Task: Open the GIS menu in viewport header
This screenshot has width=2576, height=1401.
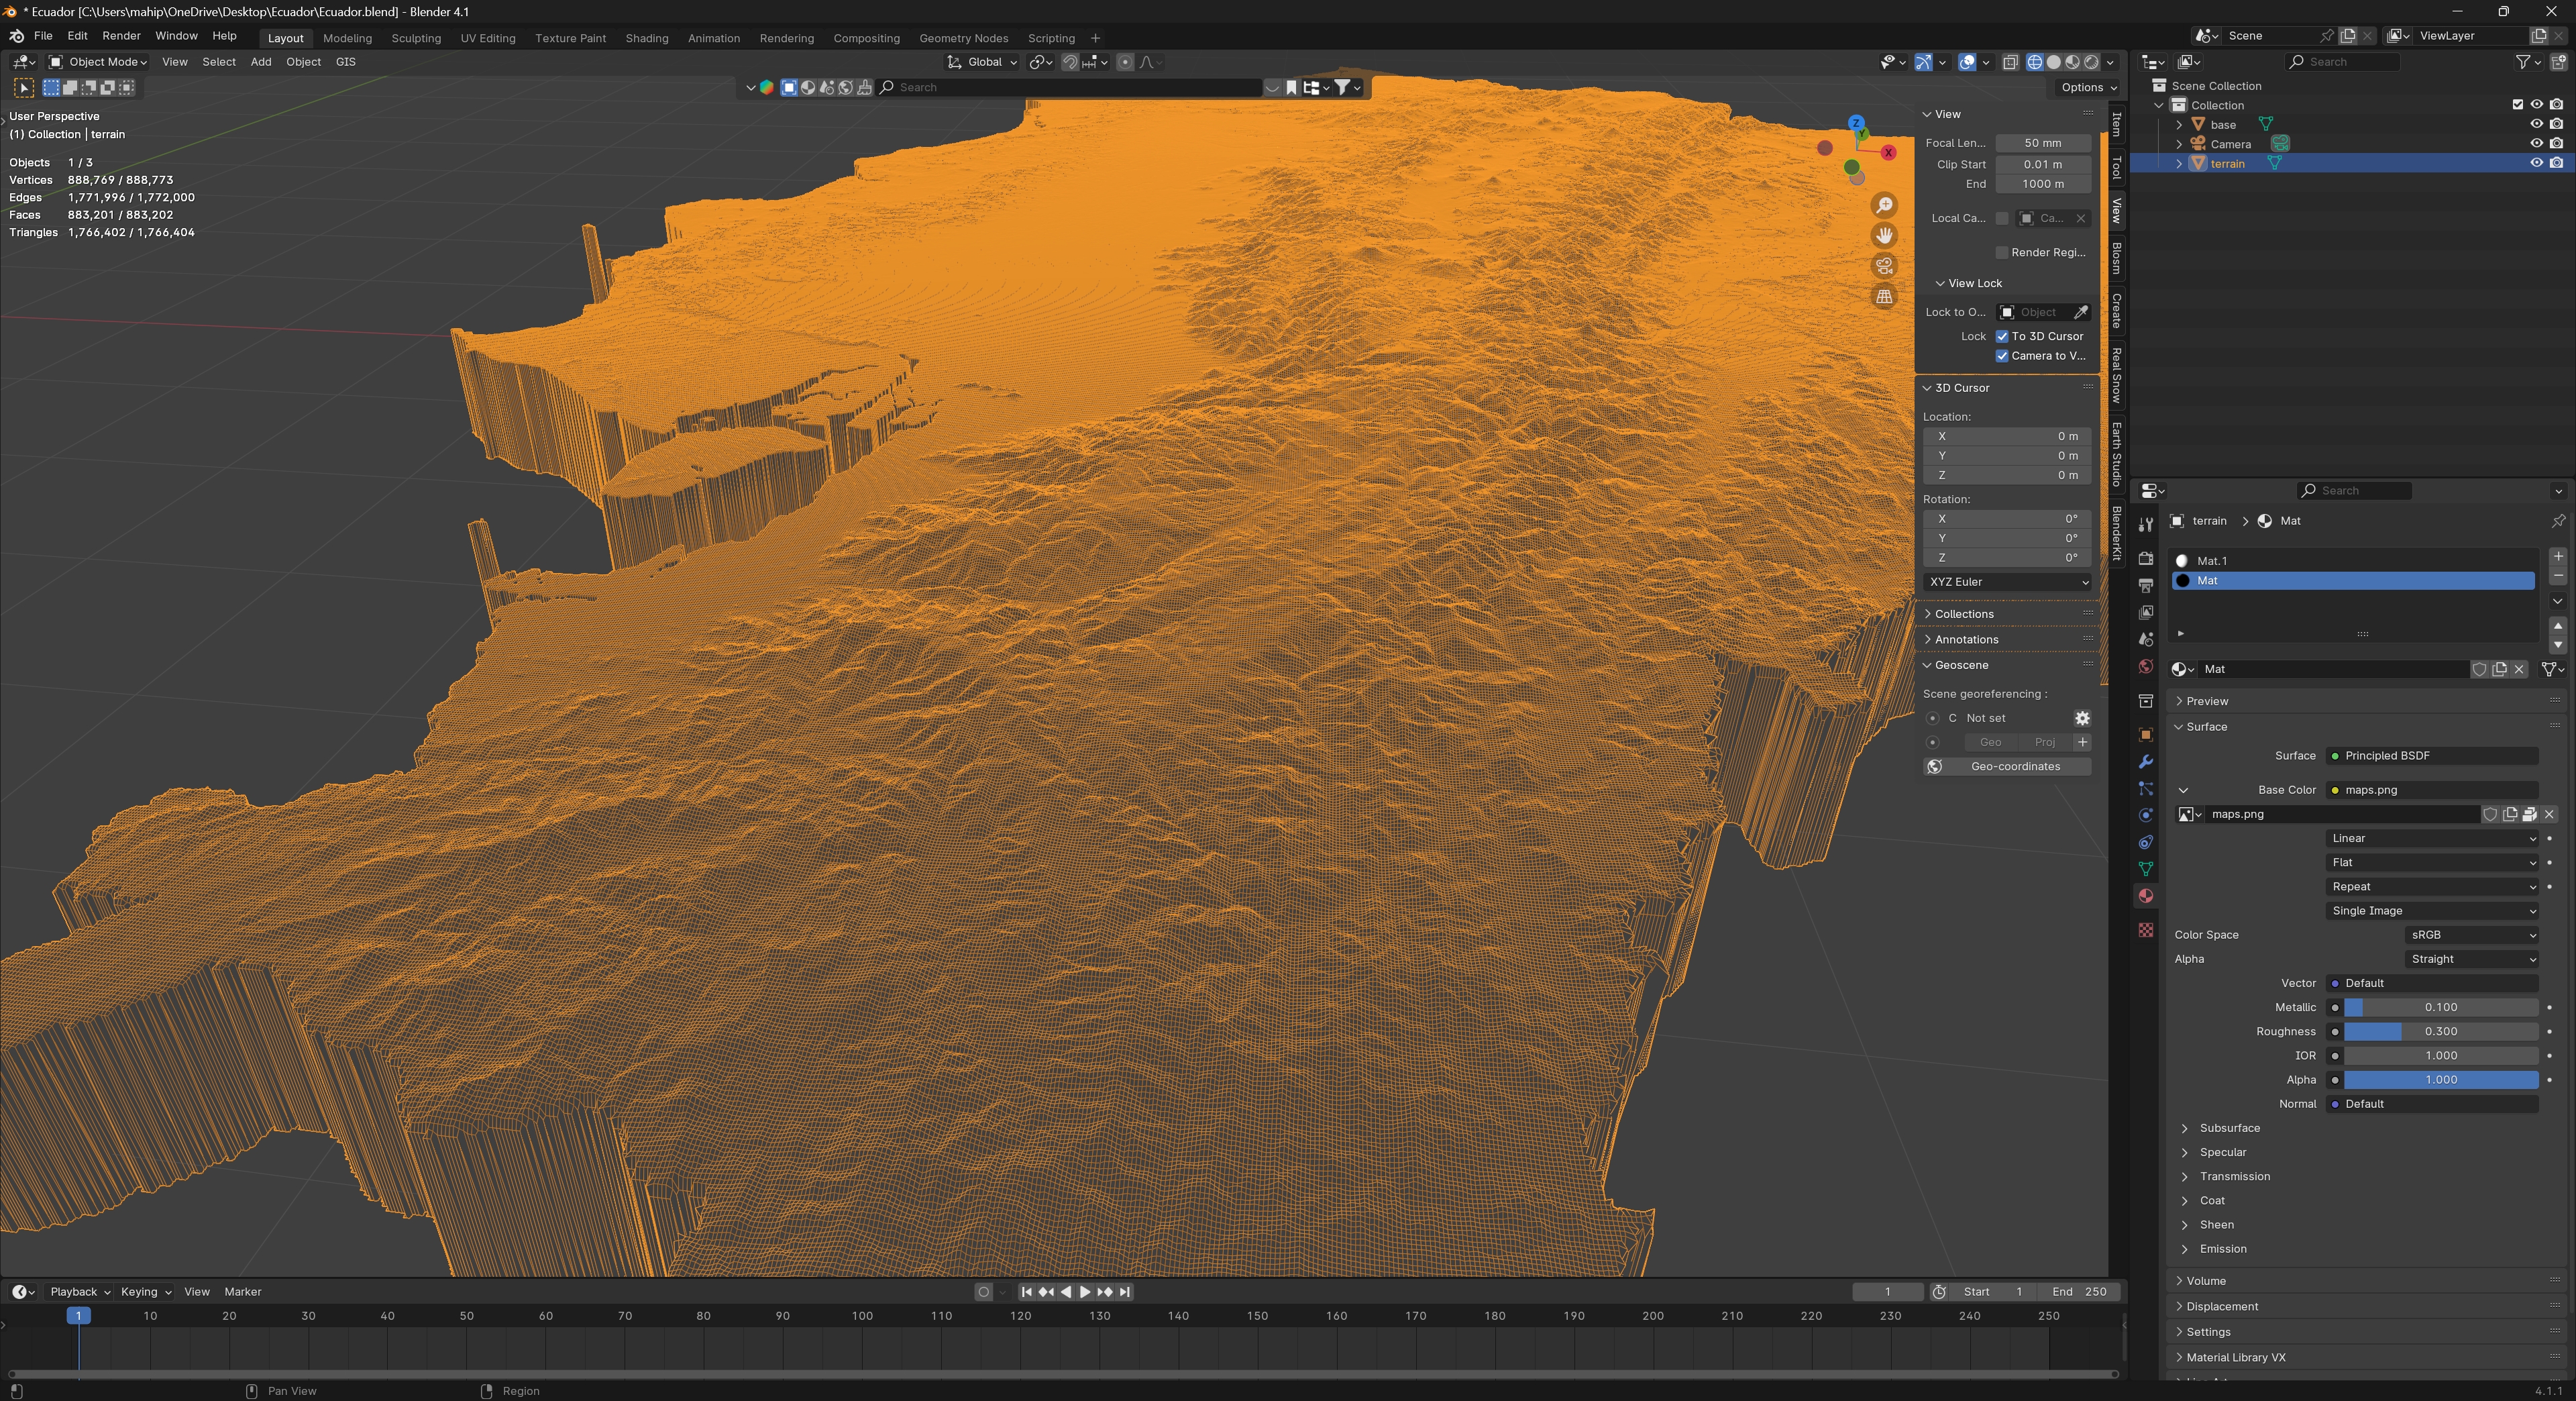Action: (345, 62)
